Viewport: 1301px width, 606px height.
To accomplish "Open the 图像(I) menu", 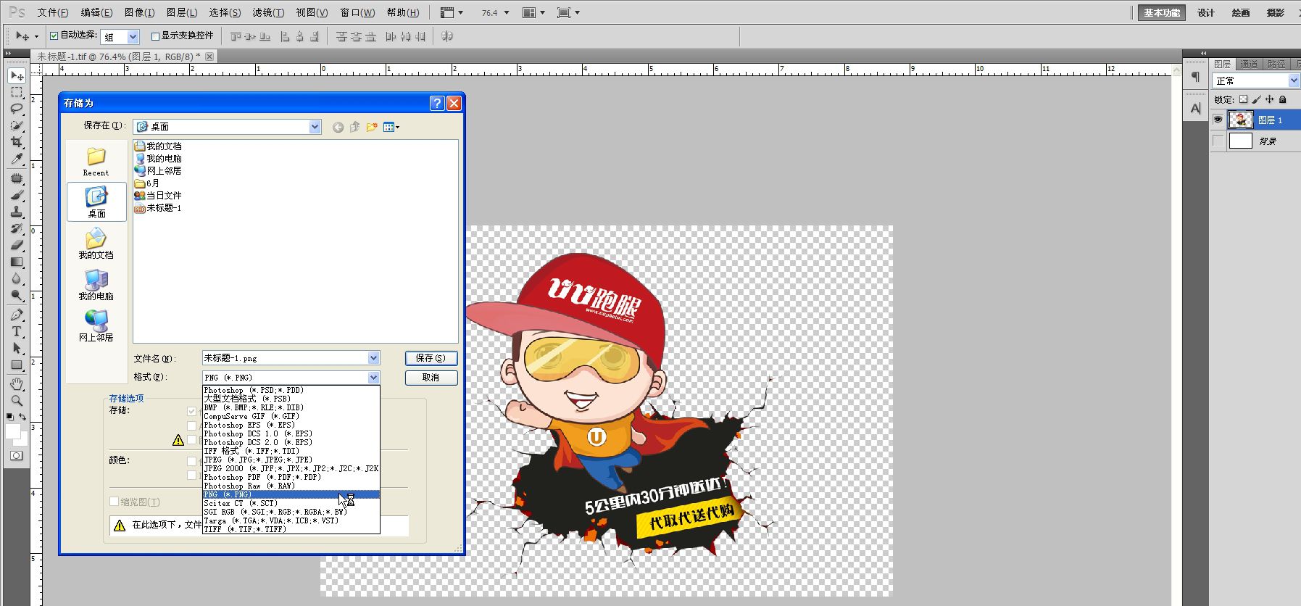I will click(139, 12).
